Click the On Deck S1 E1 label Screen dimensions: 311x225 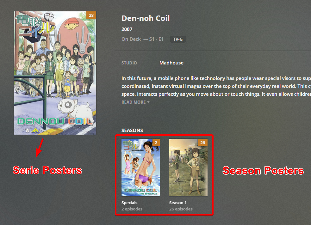(x=142, y=39)
